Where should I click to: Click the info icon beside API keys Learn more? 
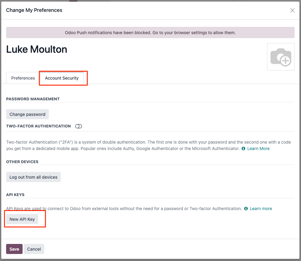246,209
